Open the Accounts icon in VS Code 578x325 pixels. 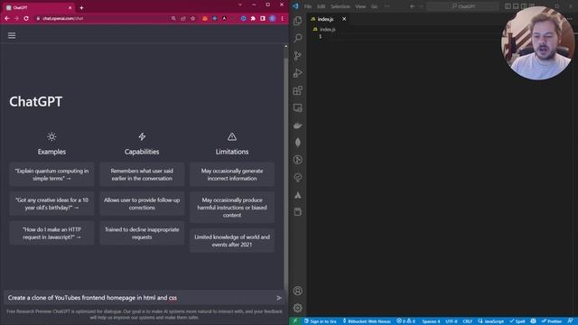(x=298, y=291)
